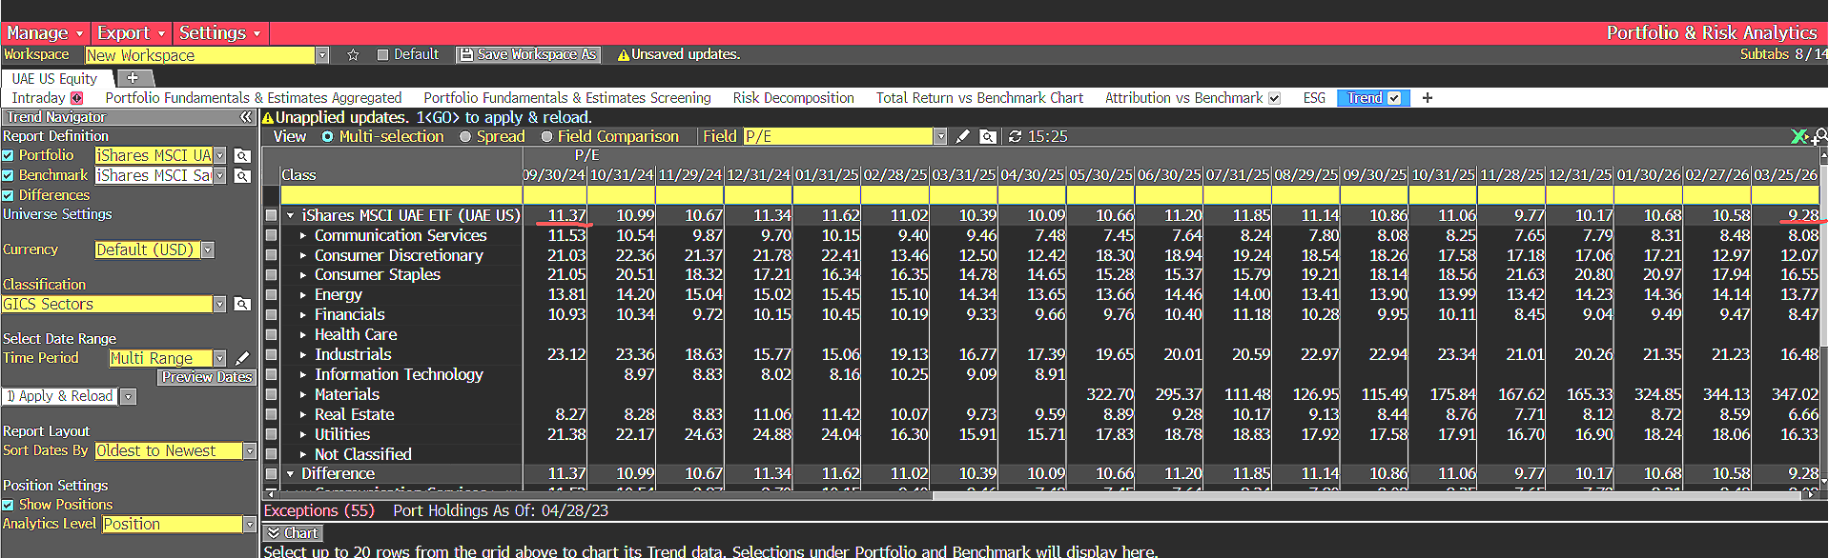This screenshot has height=558, width=1829.
Task: Collapse the Difference group row
Action: [291, 474]
